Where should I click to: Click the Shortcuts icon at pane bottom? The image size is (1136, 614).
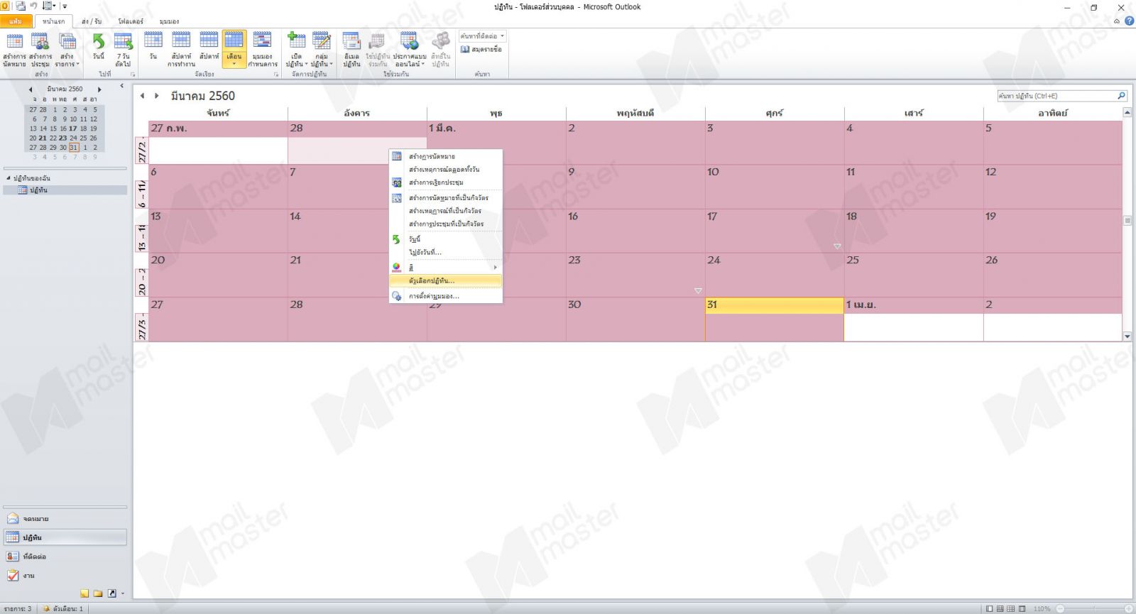tap(111, 593)
